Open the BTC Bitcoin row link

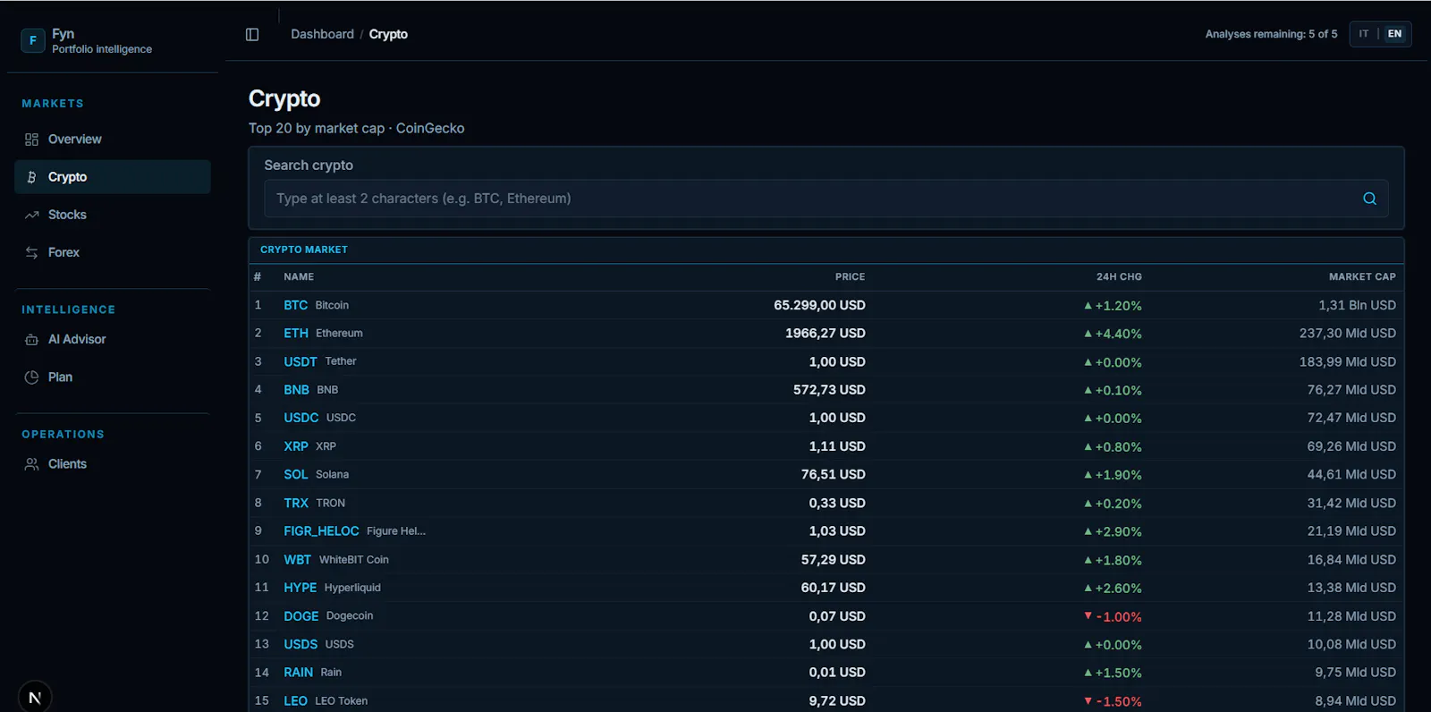pyautogui.click(x=316, y=305)
